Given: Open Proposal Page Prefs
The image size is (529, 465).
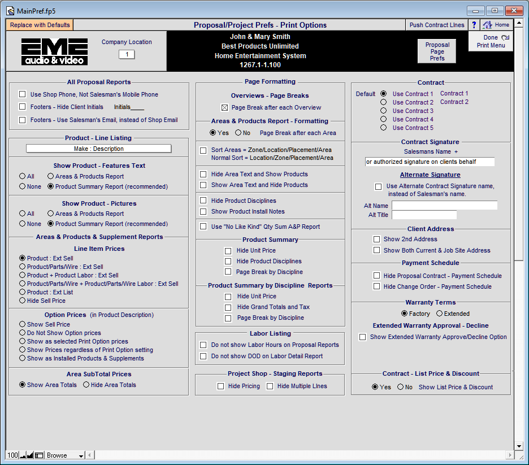Looking at the screenshot, I should (437, 51).
